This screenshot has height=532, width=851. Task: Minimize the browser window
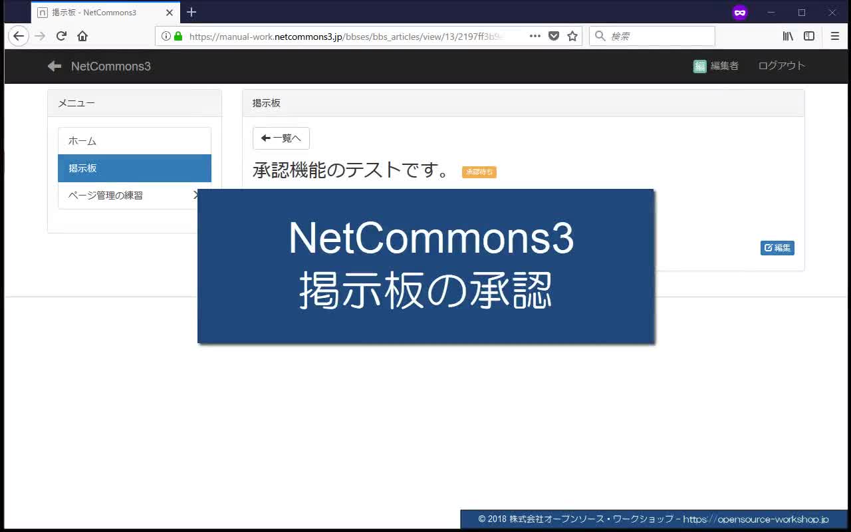[x=771, y=13]
